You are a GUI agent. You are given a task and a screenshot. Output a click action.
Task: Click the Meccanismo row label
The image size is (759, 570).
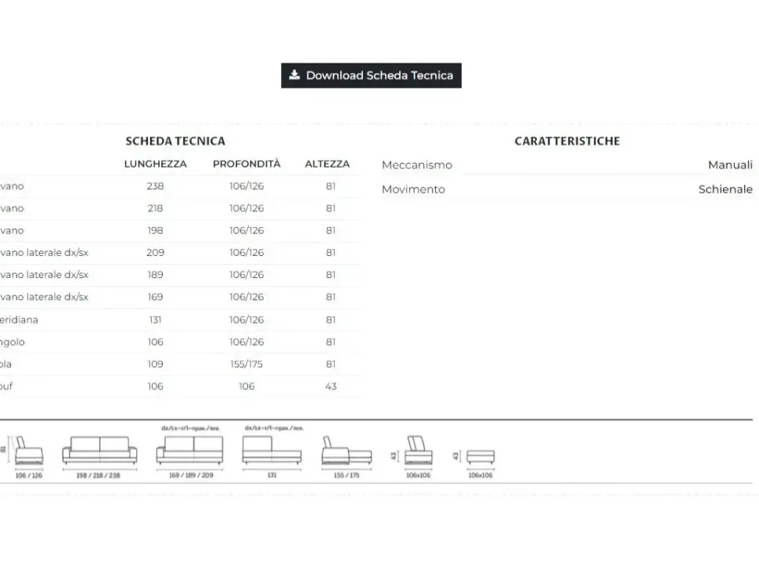click(417, 164)
